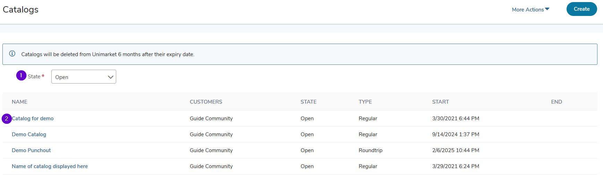Open Name of catalog displayed here link

point(50,166)
